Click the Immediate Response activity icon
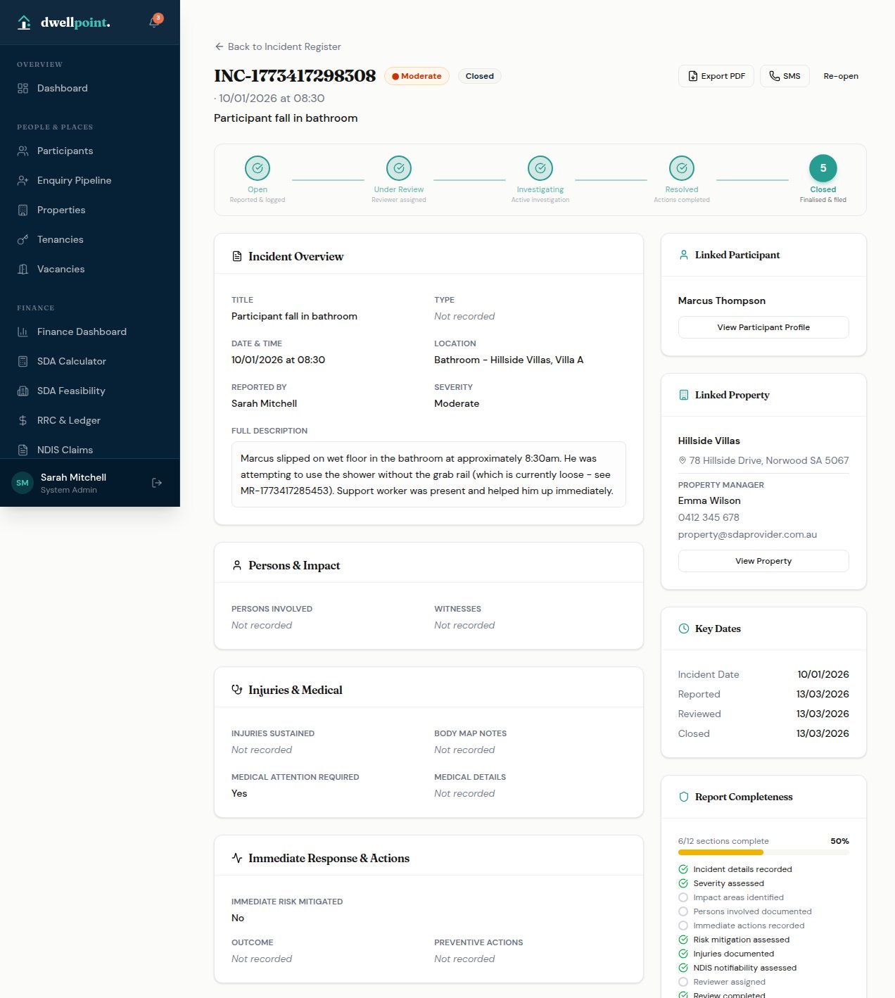This screenshot has height=998, width=895. pyautogui.click(x=237, y=858)
